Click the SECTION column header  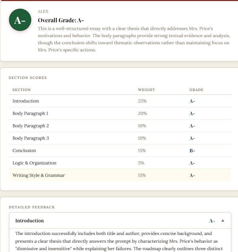pos(22,90)
